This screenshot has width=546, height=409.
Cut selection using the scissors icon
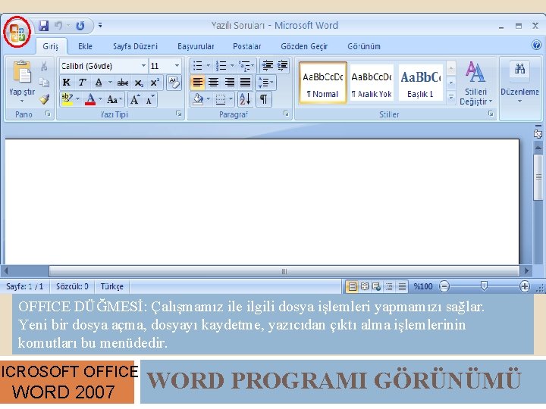44,66
